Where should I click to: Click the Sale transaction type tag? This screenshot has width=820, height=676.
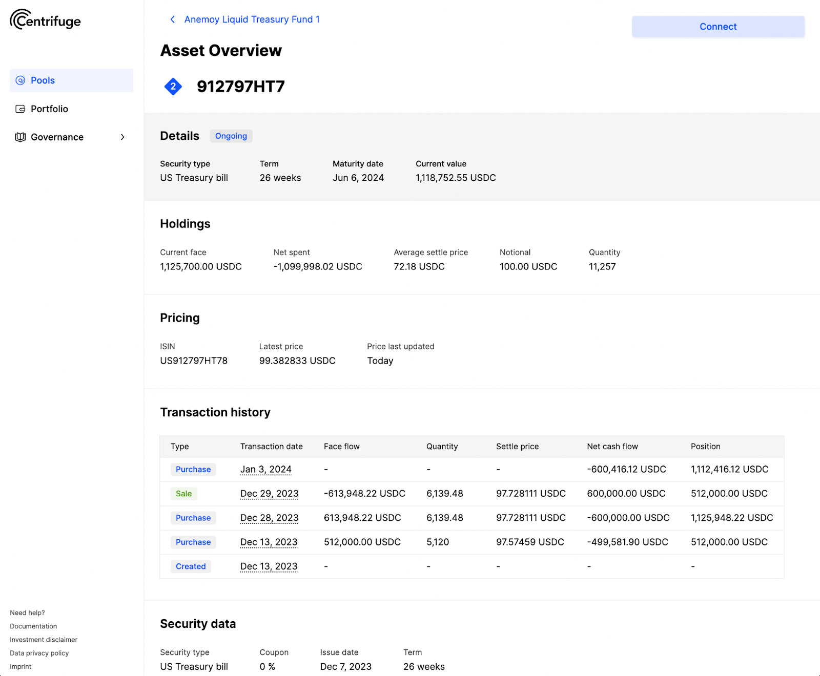tap(183, 494)
